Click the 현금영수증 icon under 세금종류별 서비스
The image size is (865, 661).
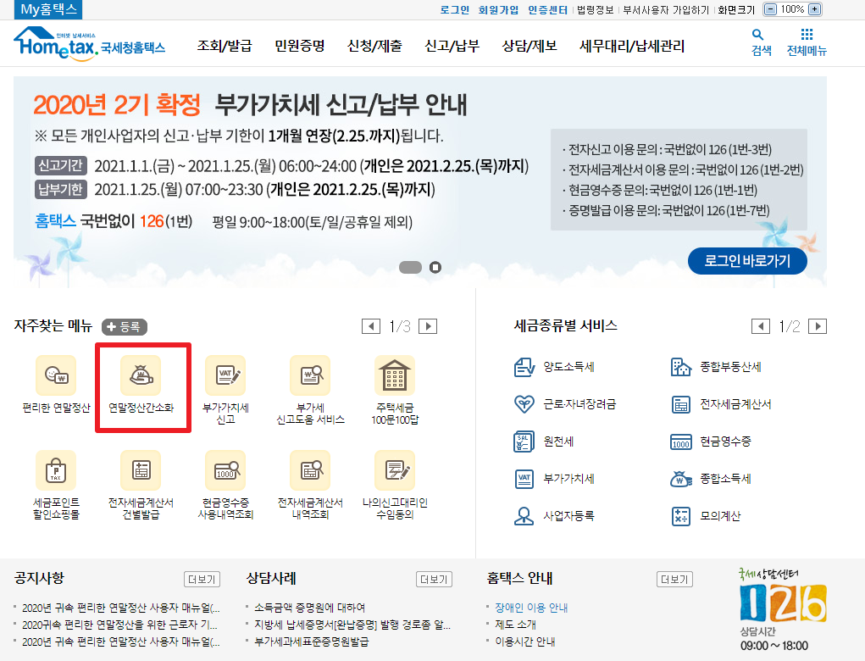681,442
